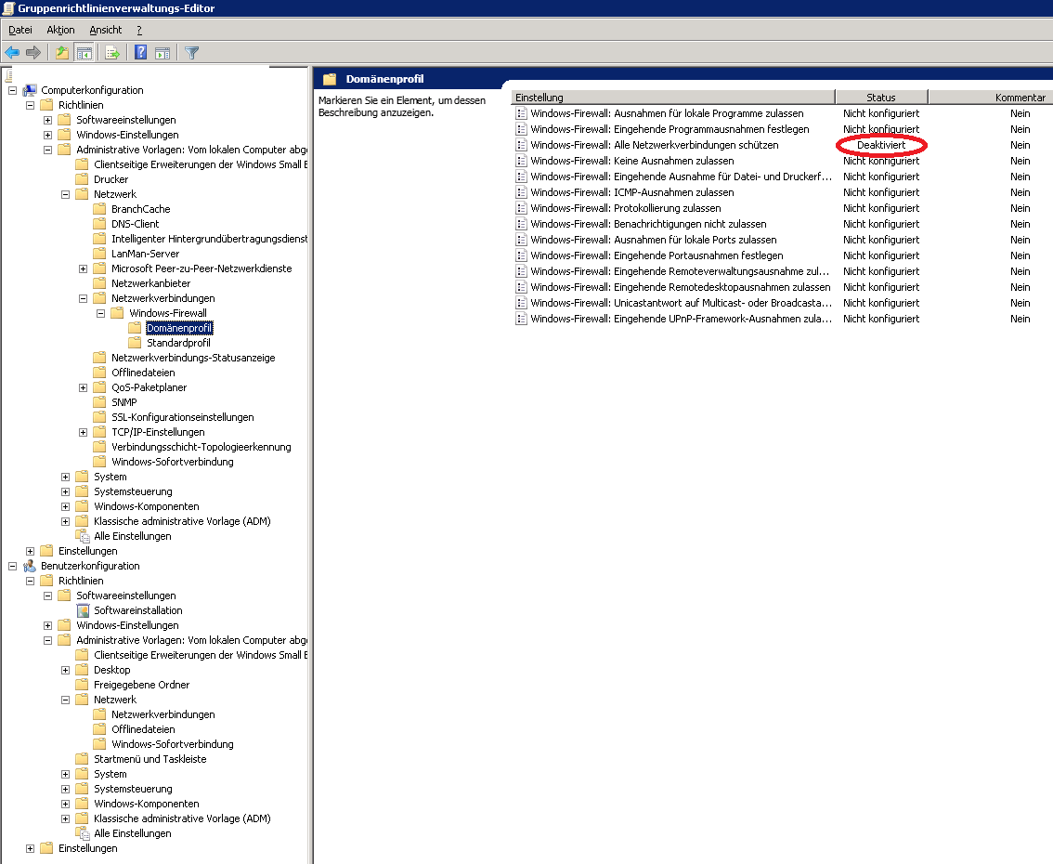Open the Ansicht menu
The height and width of the screenshot is (864, 1053).
click(106, 30)
